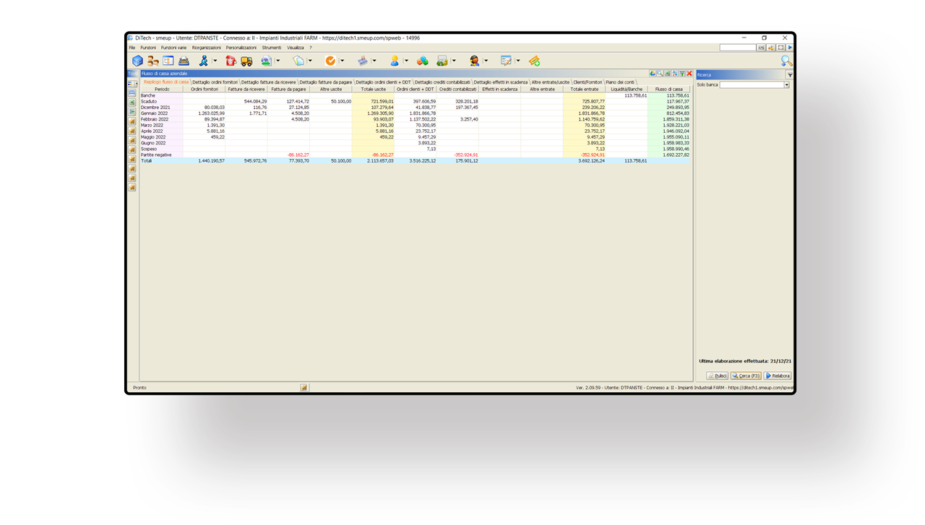The width and height of the screenshot is (925, 525).
Task: Click the colored cubes toolbar icon
Action: tap(422, 61)
